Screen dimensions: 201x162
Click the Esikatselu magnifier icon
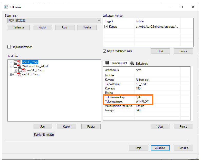(132, 63)
